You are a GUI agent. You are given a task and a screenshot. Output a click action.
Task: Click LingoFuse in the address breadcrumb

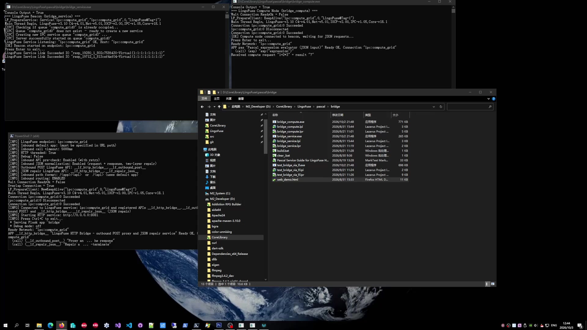[x=304, y=107]
